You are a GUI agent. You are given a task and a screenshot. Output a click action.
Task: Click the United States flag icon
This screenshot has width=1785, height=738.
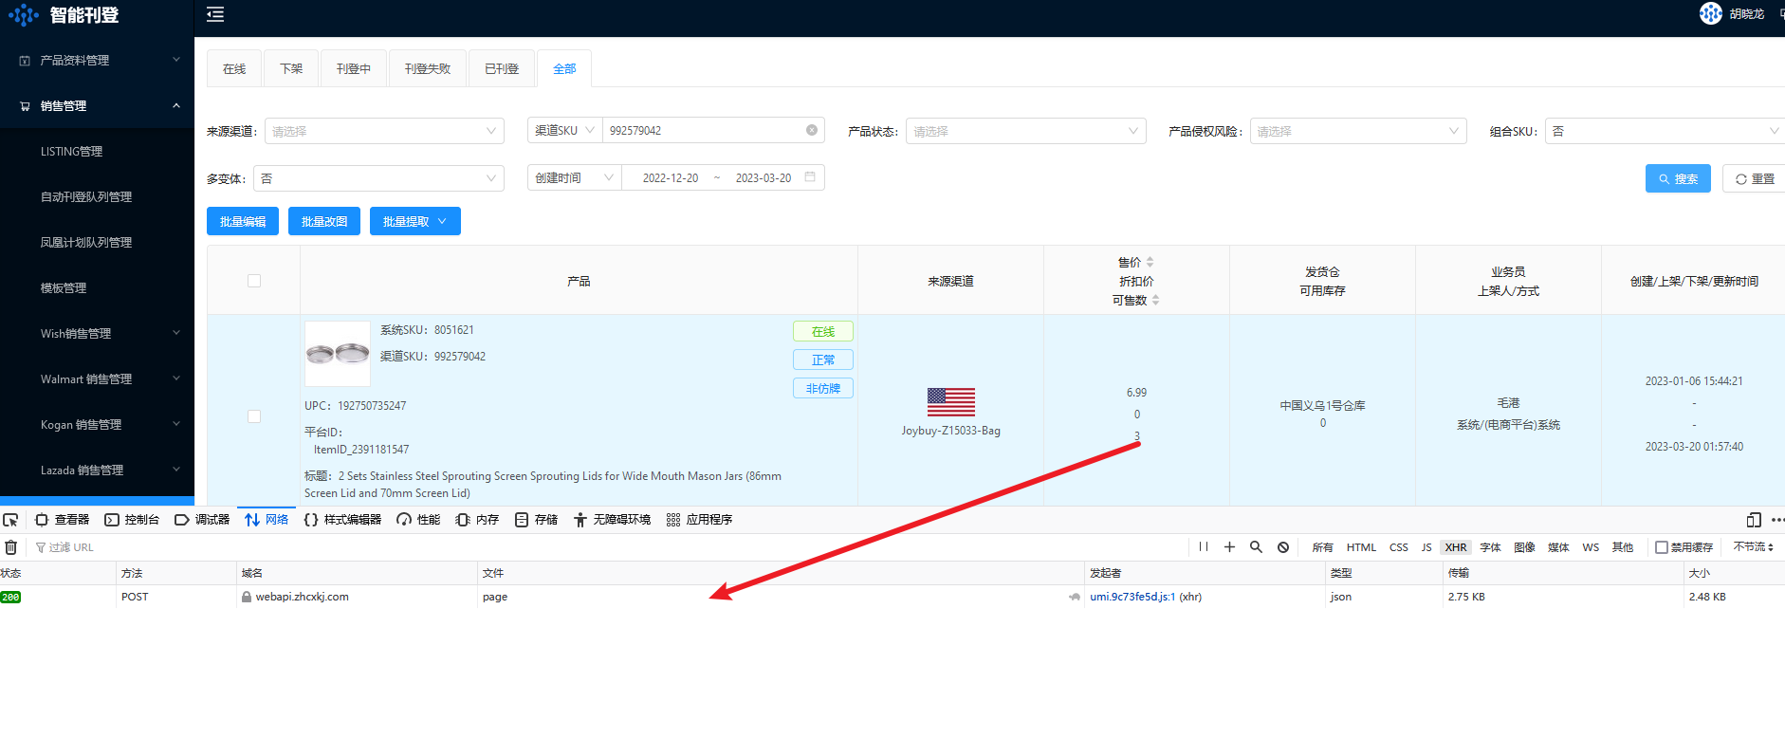[951, 402]
